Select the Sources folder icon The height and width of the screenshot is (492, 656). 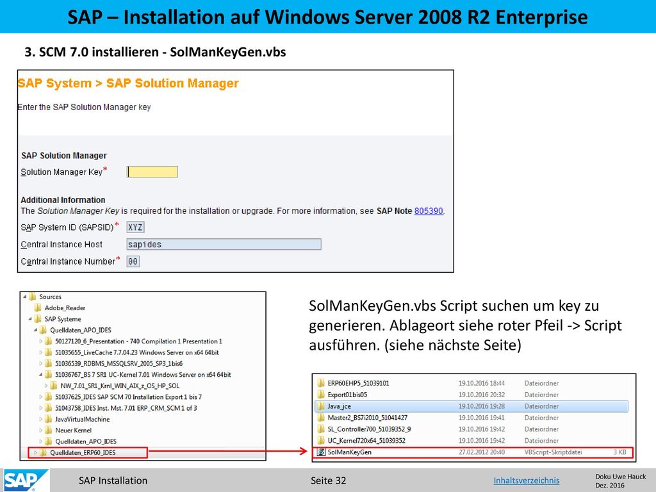pyautogui.click(x=33, y=297)
